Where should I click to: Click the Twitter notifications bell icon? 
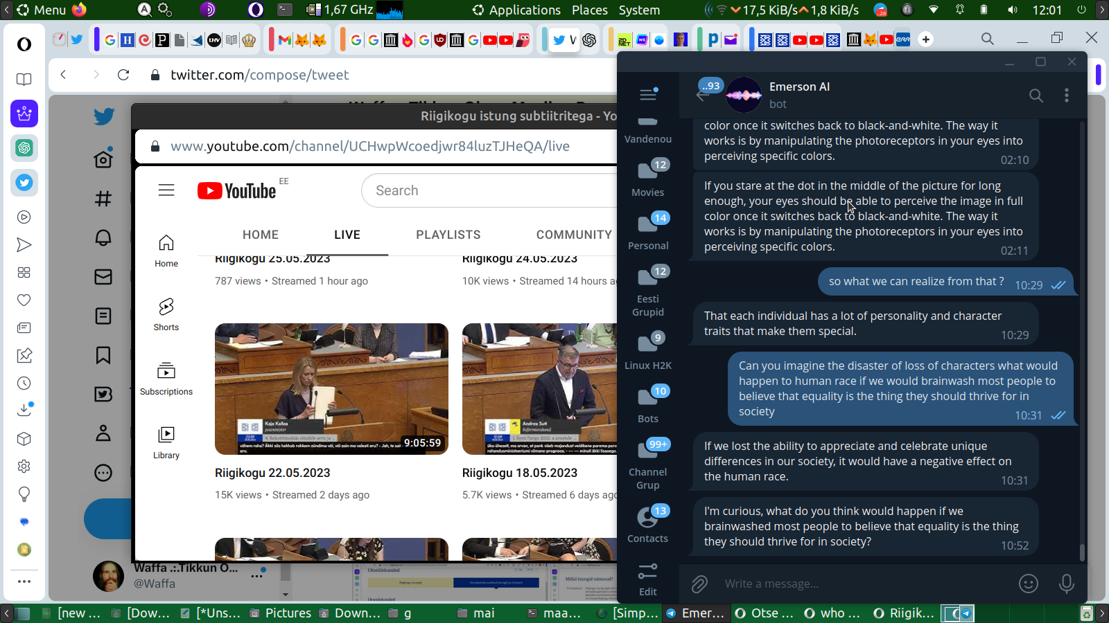pyautogui.click(x=103, y=238)
